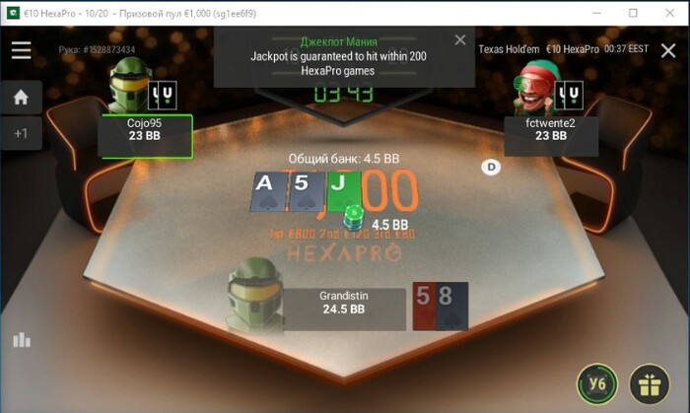This screenshot has width=690, height=413.
Task: Click the Unibet logo beside Cojo95
Action: (x=163, y=95)
